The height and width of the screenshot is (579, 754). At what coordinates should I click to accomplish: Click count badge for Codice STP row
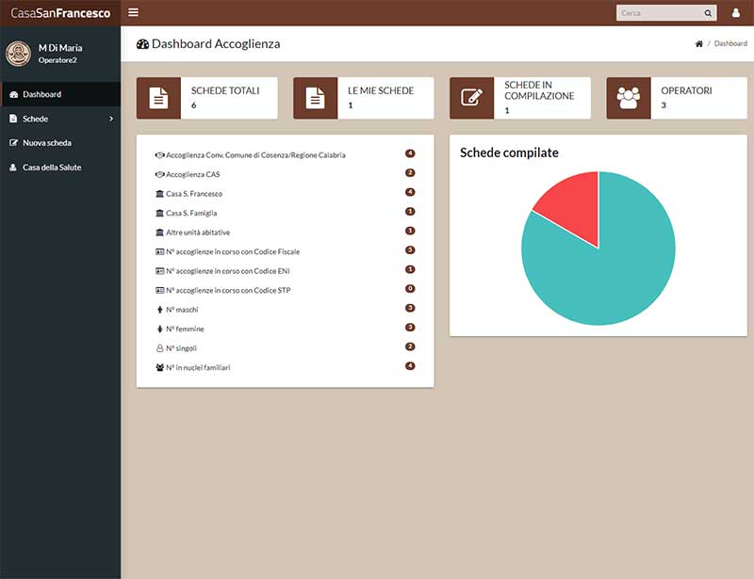point(410,288)
